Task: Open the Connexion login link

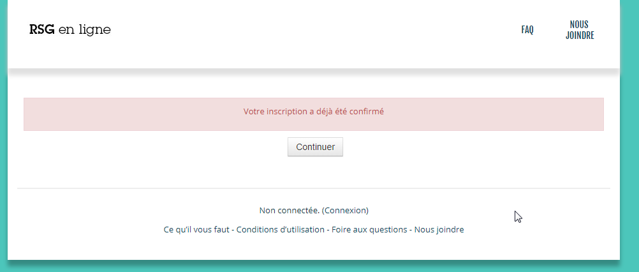Action: pos(345,210)
